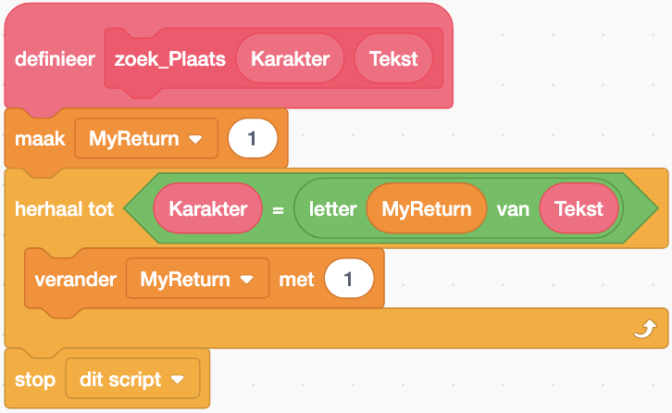Select the "herhaal tot" loop block label
672x413 pixels.
point(64,208)
